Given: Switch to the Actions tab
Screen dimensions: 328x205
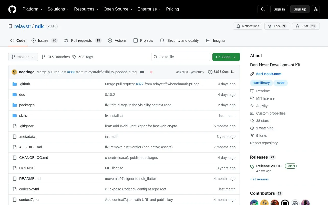Looking at the screenshot, I should click(117, 40).
